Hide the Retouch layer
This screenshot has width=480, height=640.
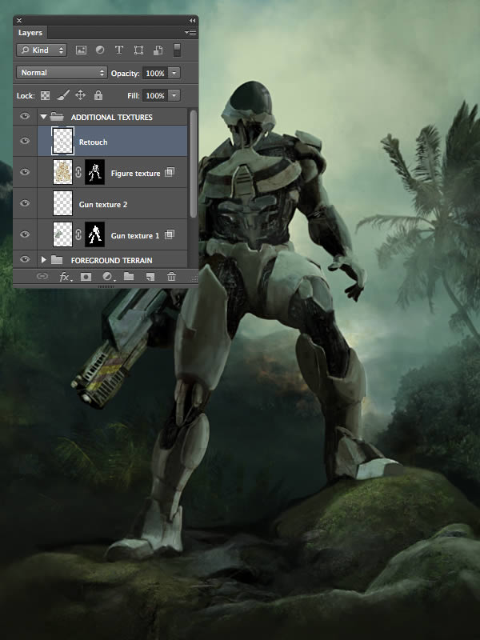pos(25,141)
